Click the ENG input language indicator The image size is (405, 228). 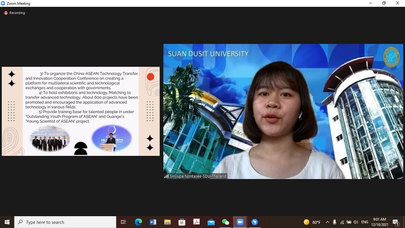[364, 222]
